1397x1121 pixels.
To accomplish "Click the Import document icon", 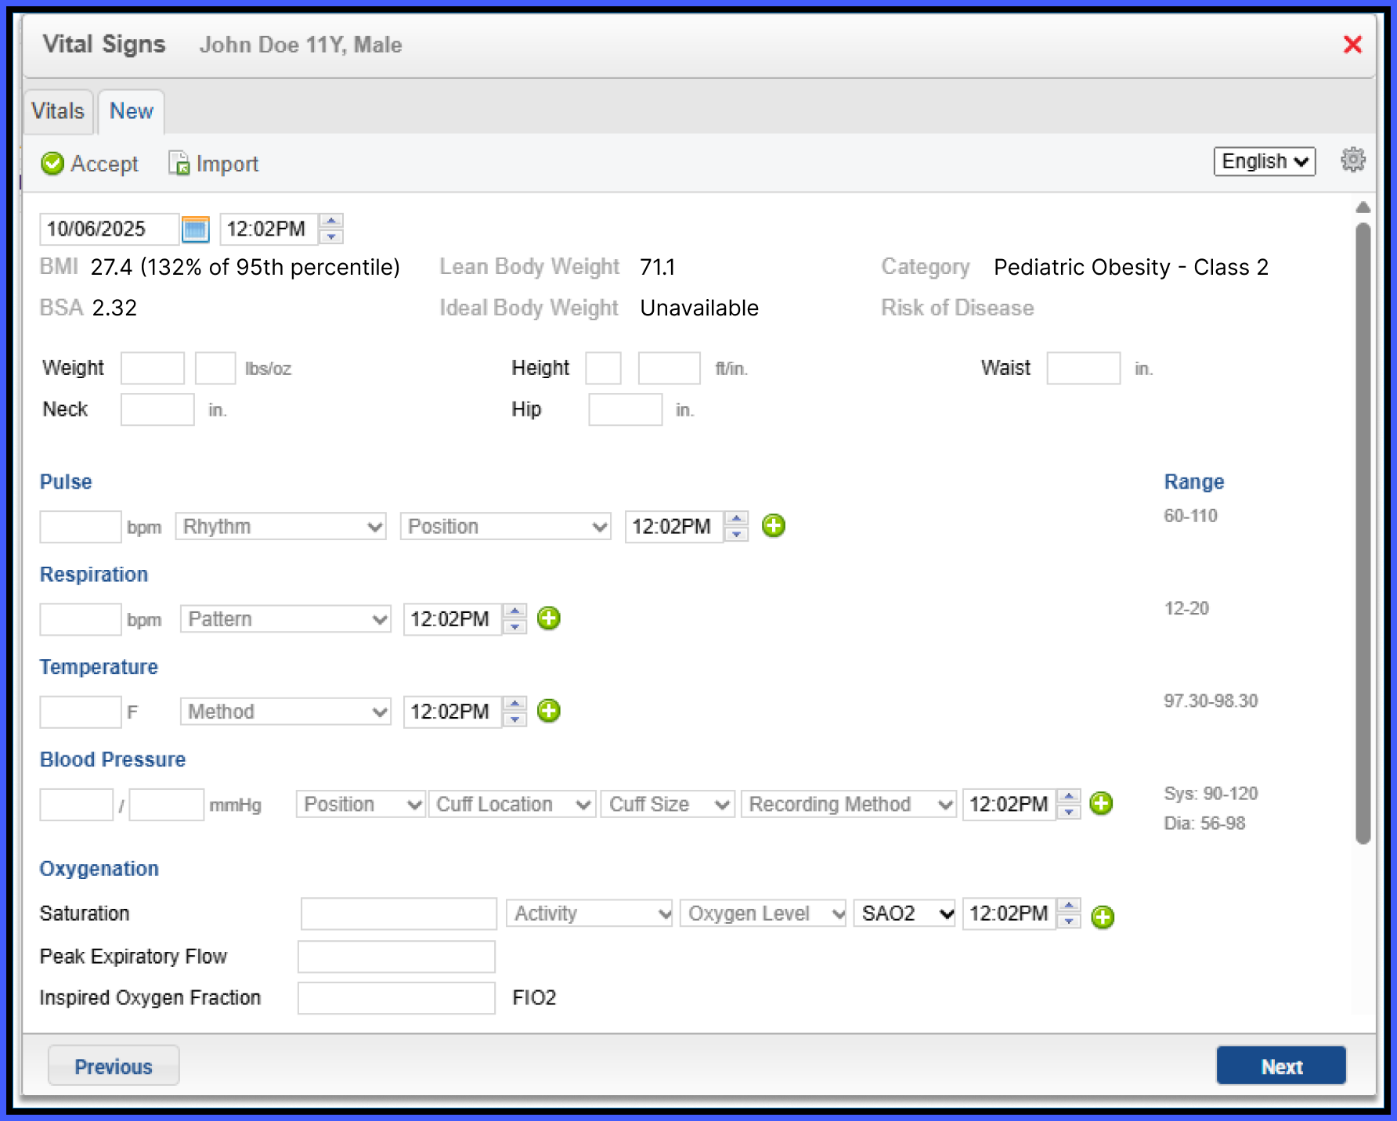I will pyautogui.click(x=179, y=163).
